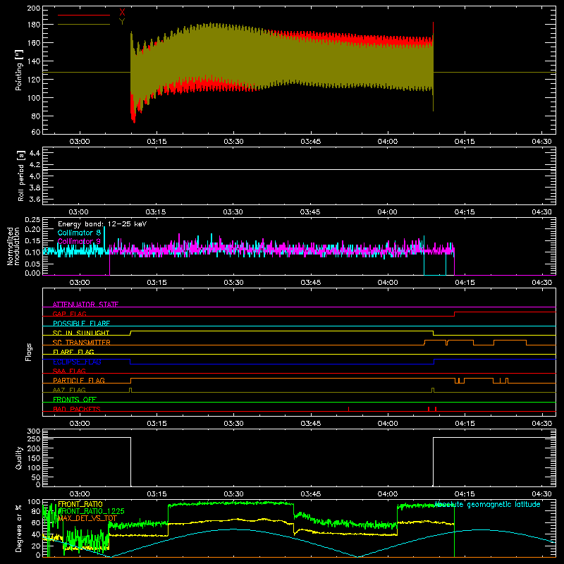Click the magenta 'Collimator 9' legend label
564x564 pixels.
coord(79,241)
